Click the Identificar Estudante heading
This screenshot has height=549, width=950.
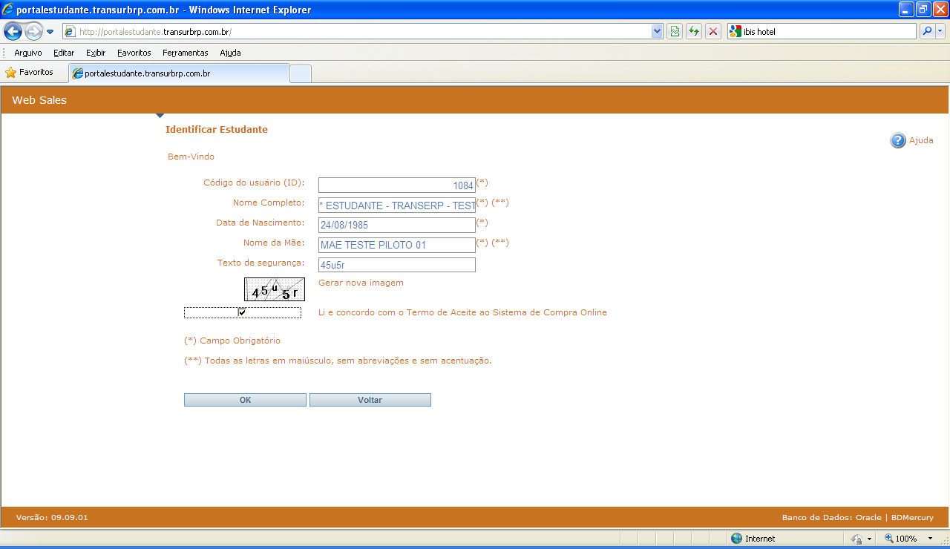(217, 129)
